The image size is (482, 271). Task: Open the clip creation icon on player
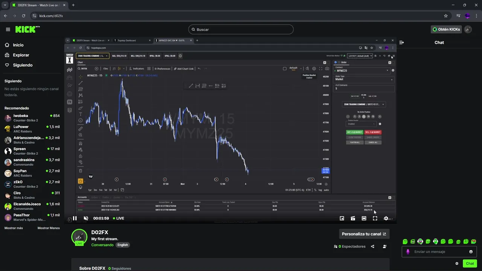coord(353,218)
